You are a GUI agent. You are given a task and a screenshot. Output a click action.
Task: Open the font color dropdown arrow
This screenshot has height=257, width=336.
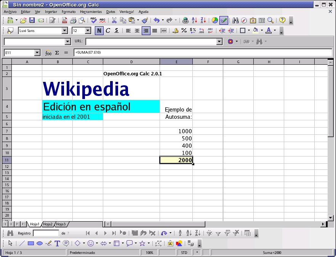275,30
